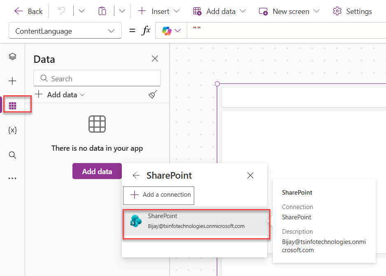Go back in the SharePoint flyout
This screenshot has height=276, width=386.
tap(136, 175)
